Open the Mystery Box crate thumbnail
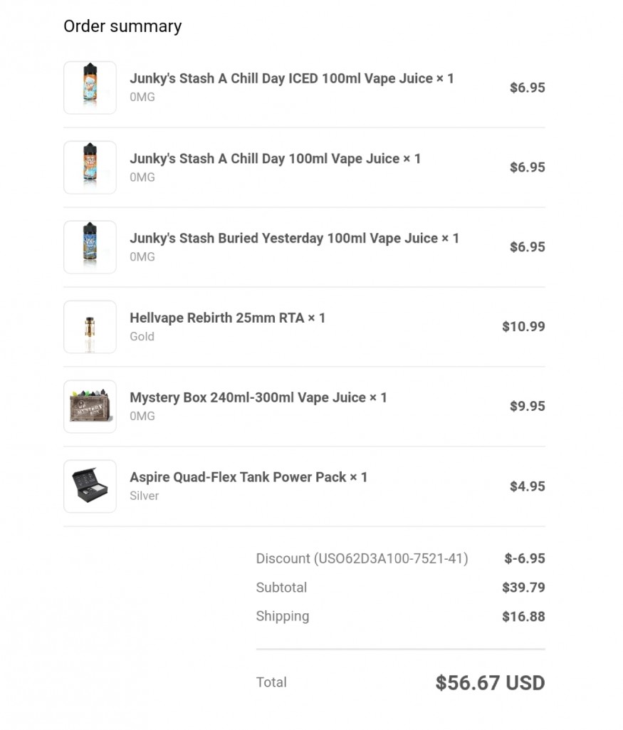Image resolution: width=623 pixels, height=730 pixels. pyautogui.click(x=90, y=407)
